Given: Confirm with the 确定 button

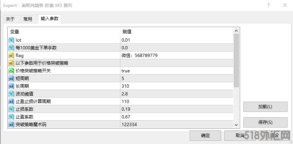Looking at the screenshot, I should pos(205,136).
